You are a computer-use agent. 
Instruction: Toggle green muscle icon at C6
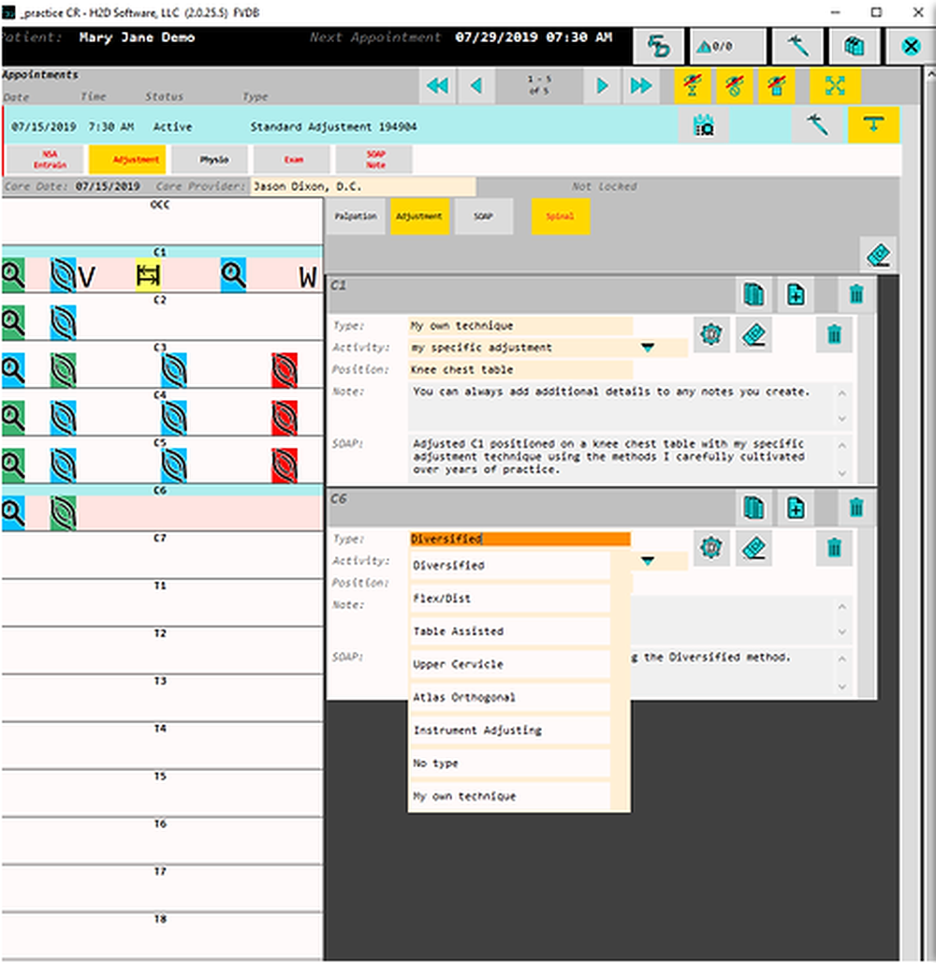pos(64,512)
